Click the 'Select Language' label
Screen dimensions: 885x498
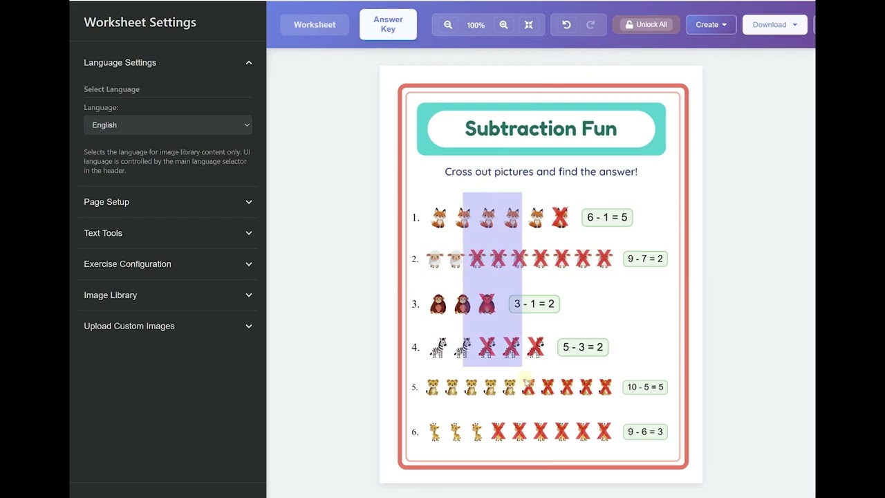pyautogui.click(x=111, y=89)
